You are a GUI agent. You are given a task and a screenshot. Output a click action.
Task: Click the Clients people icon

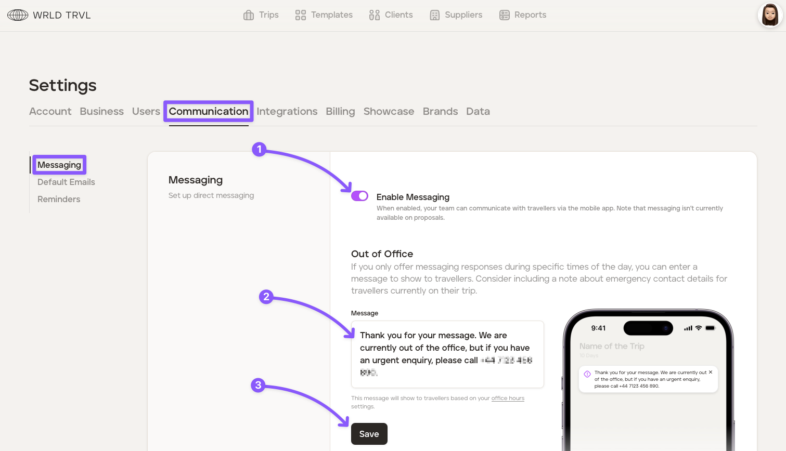[375, 15]
